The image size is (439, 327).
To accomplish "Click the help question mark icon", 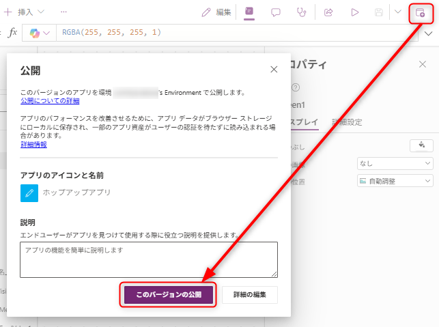I will pyautogui.click(x=296, y=87).
